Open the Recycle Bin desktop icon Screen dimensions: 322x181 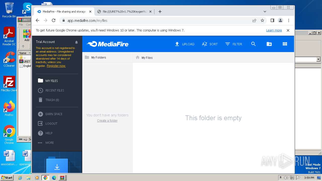point(9,10)
